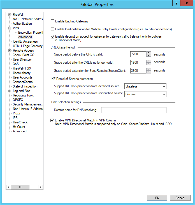
Task: Expand the Log and Alert node
Action: coord(10,91)
